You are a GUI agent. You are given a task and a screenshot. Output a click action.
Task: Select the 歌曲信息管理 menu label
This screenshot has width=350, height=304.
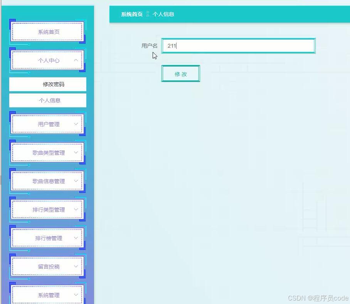tap(49, 181)
